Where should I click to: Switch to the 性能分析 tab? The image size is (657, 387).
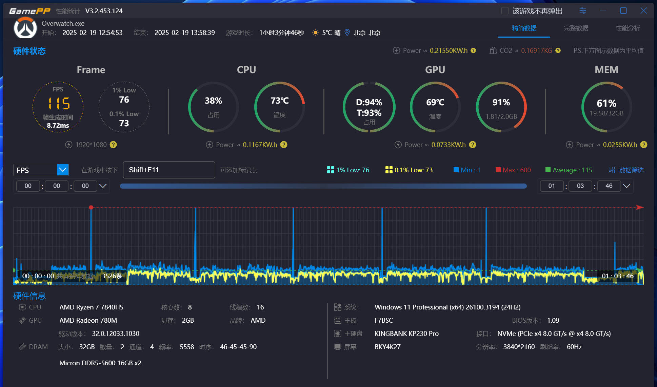628,28
